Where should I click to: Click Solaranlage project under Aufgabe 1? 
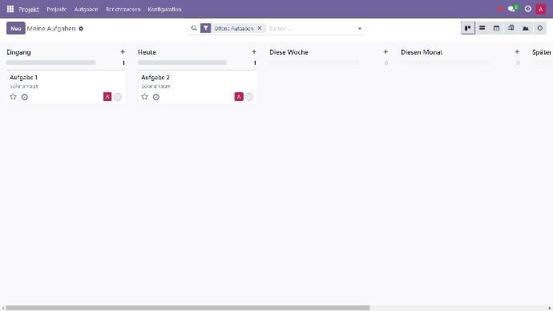click(24, 86)
